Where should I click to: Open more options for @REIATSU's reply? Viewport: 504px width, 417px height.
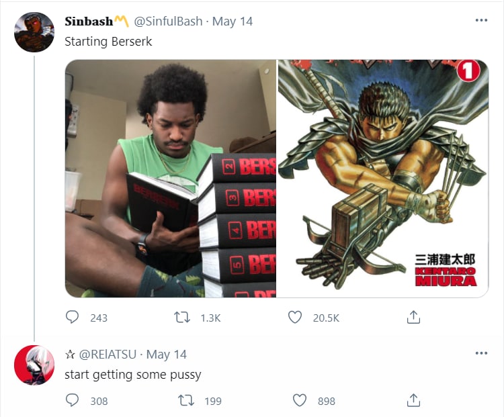pos(481,353)
